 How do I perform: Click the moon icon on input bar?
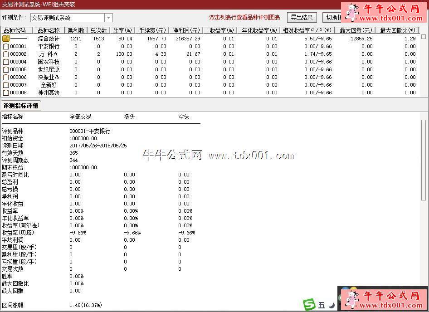tap(332, 306)
